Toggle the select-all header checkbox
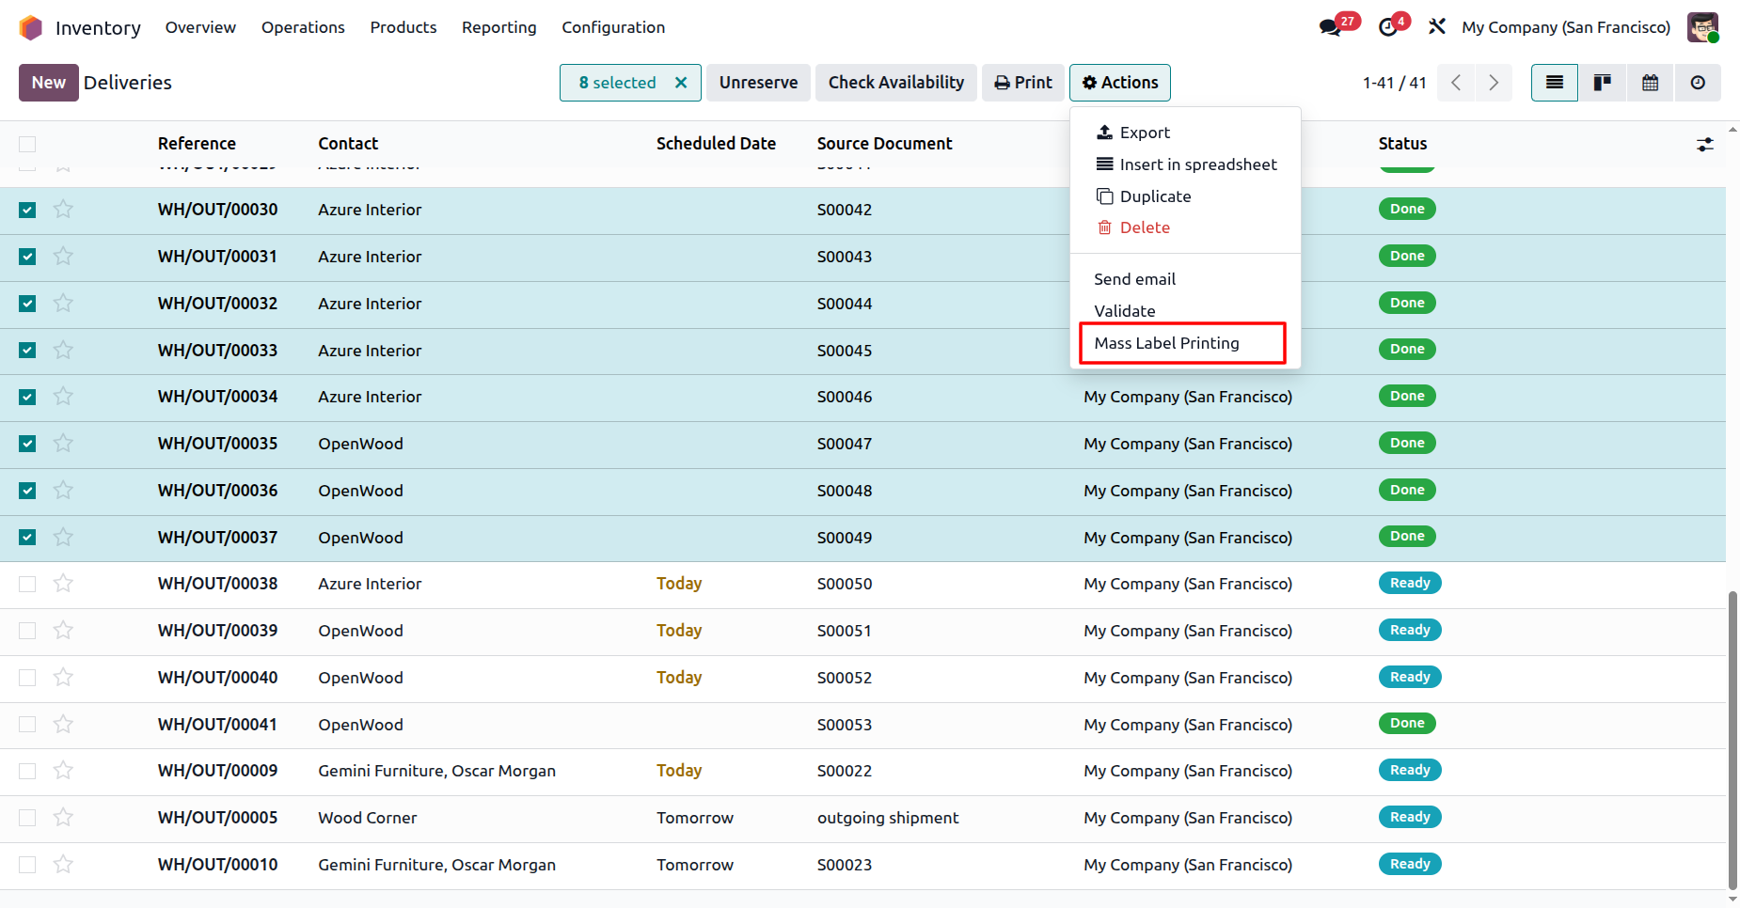Screen dimensions: 1740x908 (x=27, y=144)
